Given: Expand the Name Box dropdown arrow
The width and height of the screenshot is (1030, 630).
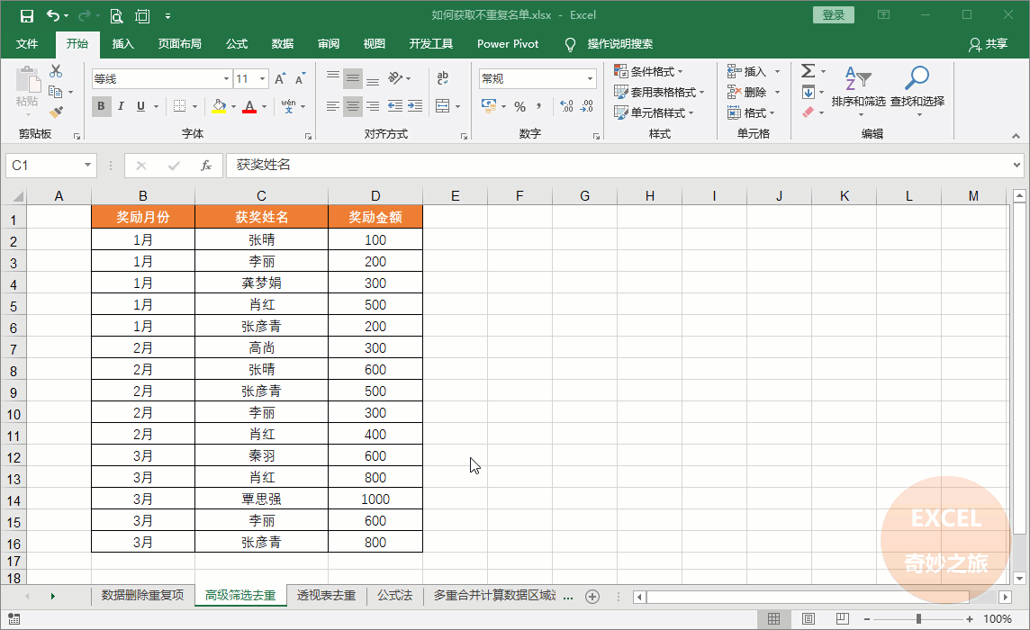Looking at the screenshot, I should tap(87, 165).
